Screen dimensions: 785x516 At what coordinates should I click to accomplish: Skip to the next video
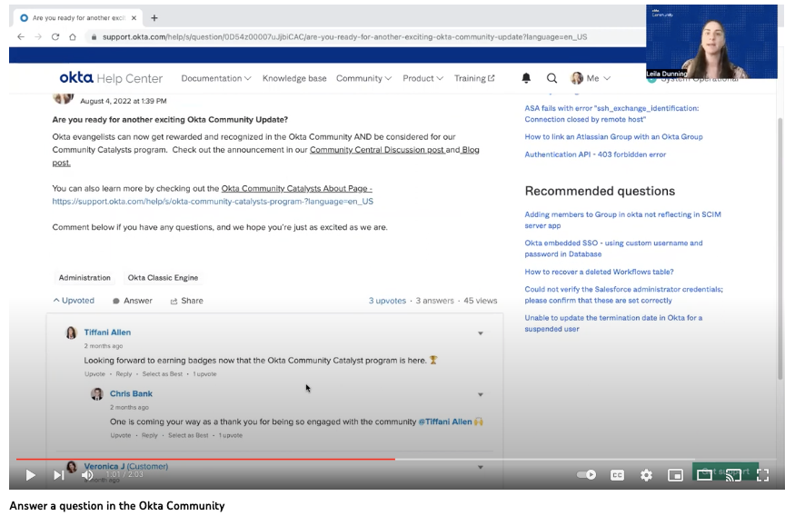[x=59, y=474]
